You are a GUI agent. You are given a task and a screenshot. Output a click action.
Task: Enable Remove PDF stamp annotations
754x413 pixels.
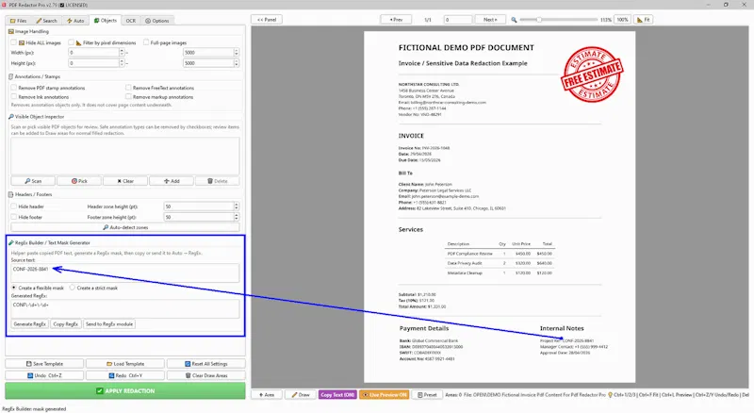pos(14,88)
